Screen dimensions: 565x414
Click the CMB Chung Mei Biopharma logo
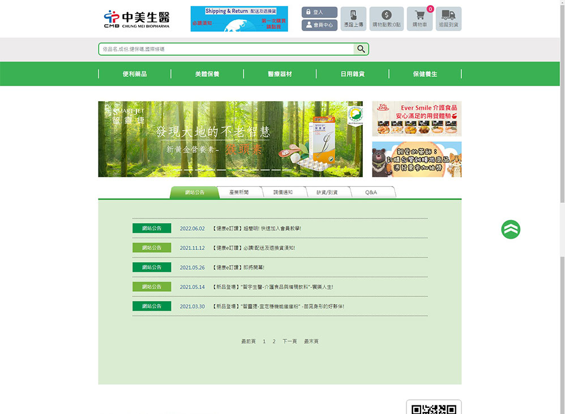coord(136,19)
